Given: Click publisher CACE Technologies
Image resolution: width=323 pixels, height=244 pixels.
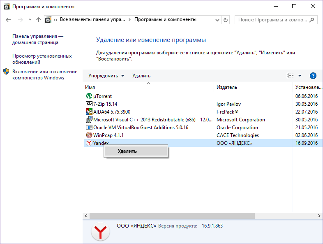Looking at the screenshot, I should (x=238, y=135).
